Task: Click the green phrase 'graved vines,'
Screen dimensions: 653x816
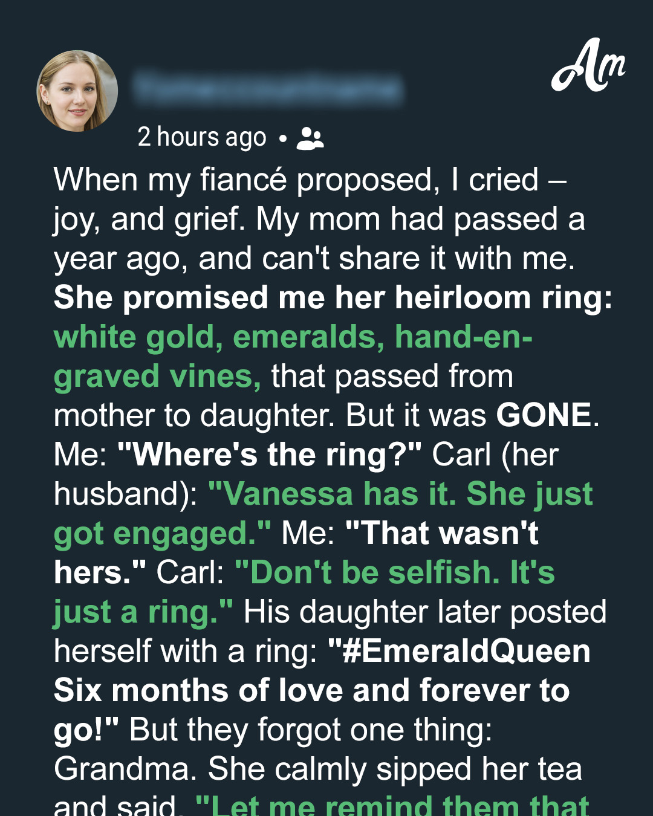Action: coord(158,377)
